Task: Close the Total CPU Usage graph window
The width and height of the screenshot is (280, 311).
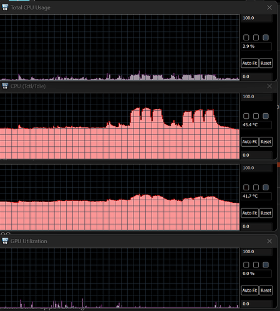Action: tap(269, 7)
